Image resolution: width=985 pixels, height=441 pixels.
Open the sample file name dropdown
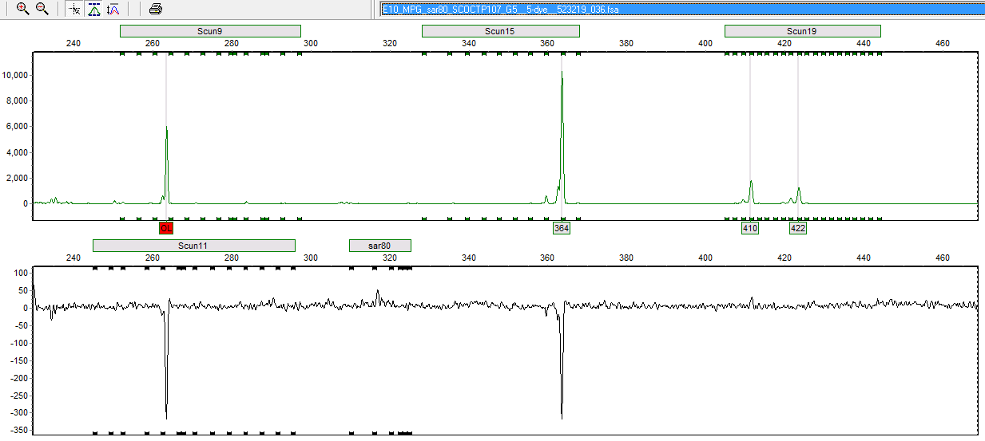[x=681, y=9]
